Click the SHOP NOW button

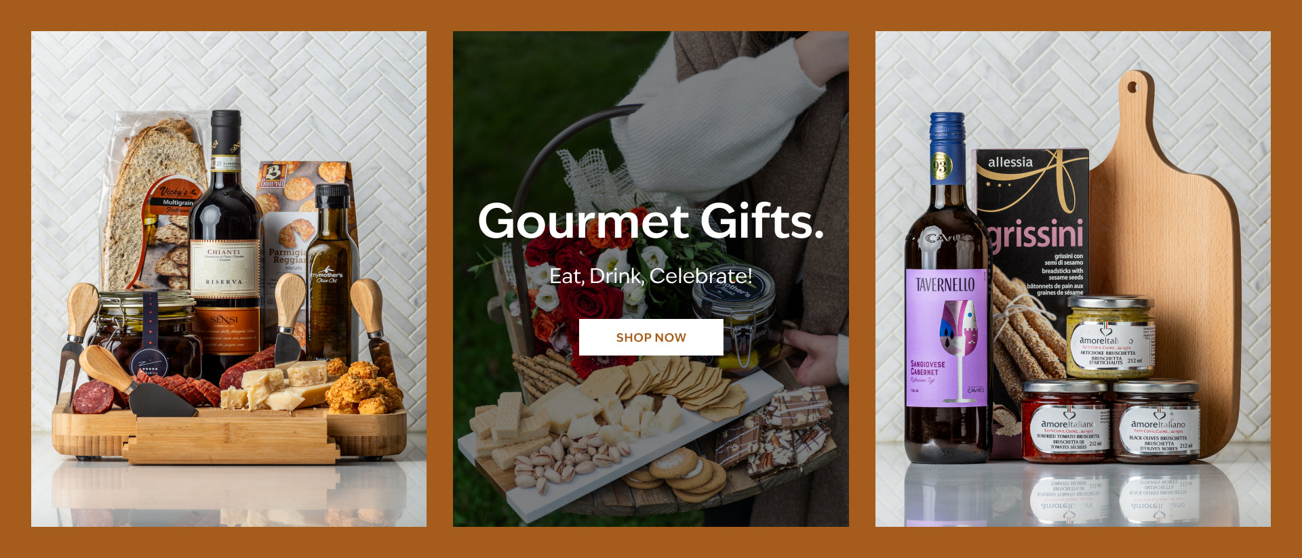651,337
